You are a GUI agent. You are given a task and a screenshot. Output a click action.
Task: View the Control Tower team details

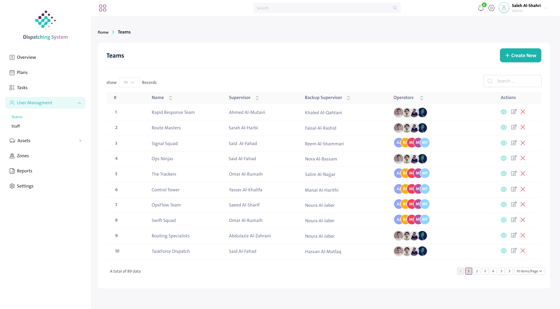503,189
